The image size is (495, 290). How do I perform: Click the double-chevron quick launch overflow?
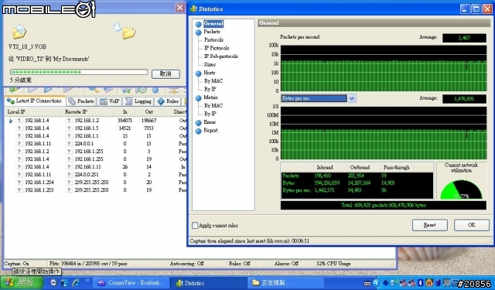pos(87,280)
